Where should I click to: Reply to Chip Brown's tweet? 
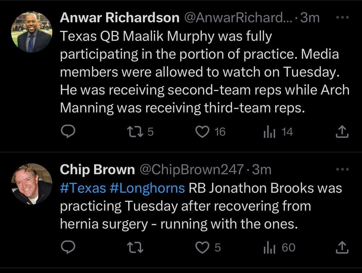(x=67, y=247)
